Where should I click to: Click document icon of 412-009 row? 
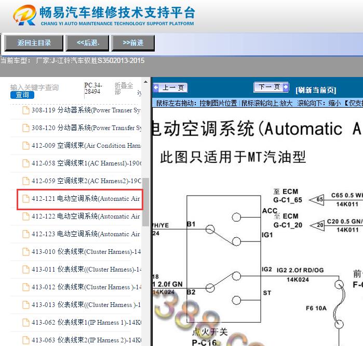[25, 145]
